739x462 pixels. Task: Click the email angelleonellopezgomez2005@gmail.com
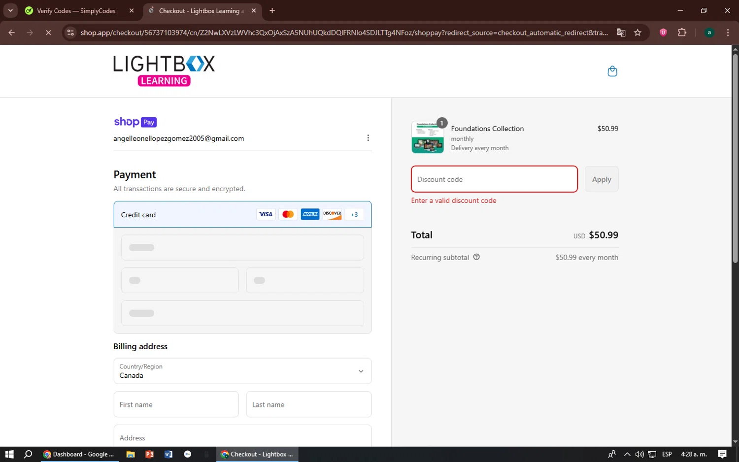click(x=179, y=138)
